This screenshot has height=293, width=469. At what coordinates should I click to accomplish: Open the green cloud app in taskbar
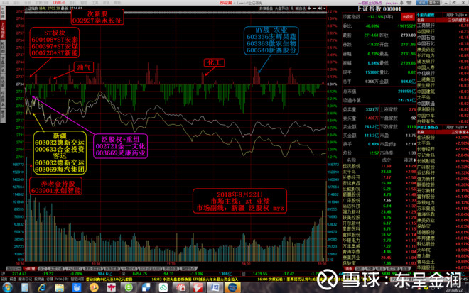[x=163, y=288]
